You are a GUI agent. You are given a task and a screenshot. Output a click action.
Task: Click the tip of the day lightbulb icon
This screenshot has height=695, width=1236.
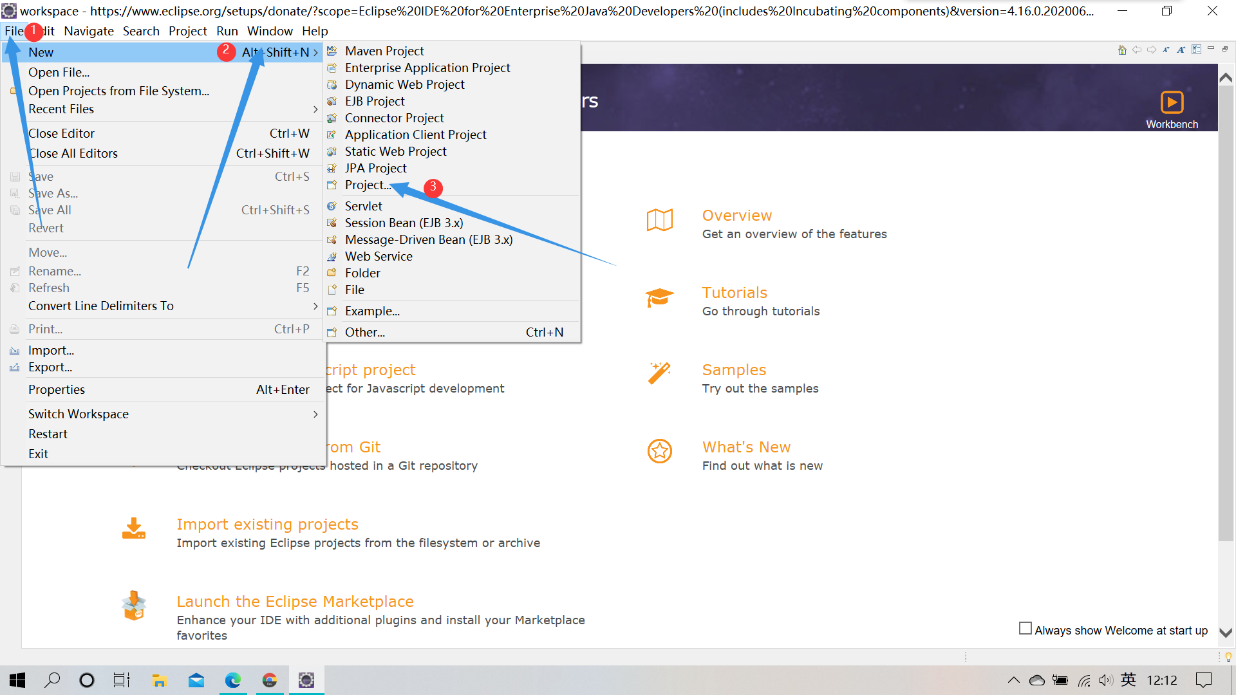pyautogui.click(x=1228, y=657)
